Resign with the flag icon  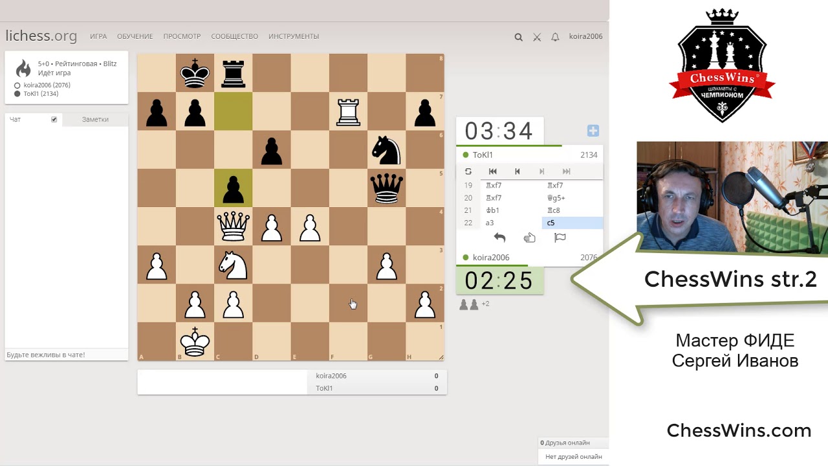pyautogui.click(x=560, y=238)
